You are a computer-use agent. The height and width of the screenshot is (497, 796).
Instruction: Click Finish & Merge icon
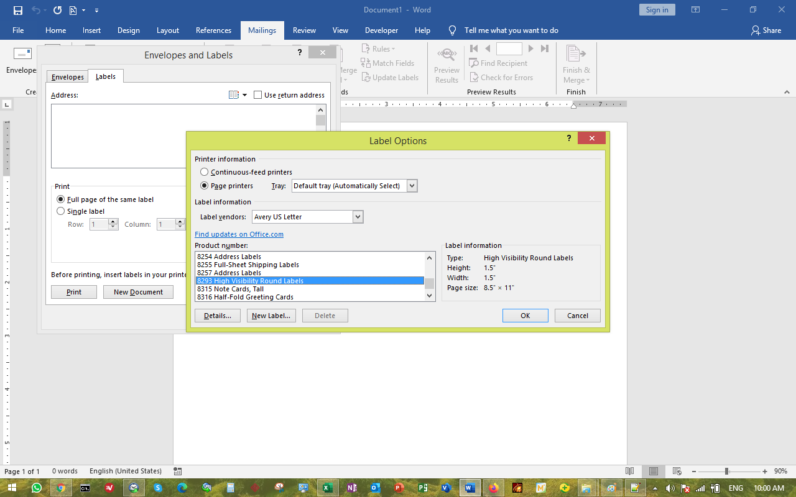[576, 54]
